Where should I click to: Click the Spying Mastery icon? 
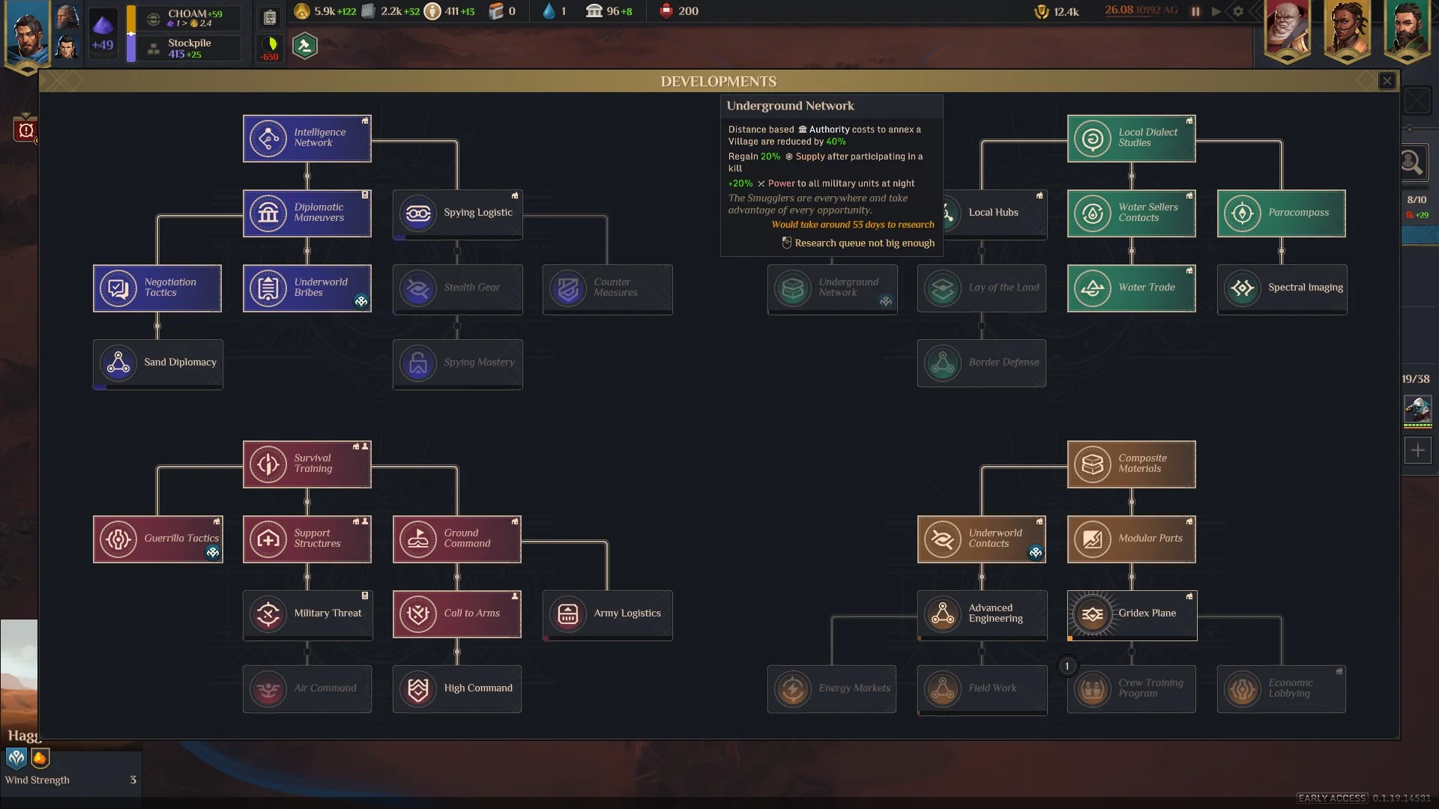pyautogui.click(x=418, y=363)
